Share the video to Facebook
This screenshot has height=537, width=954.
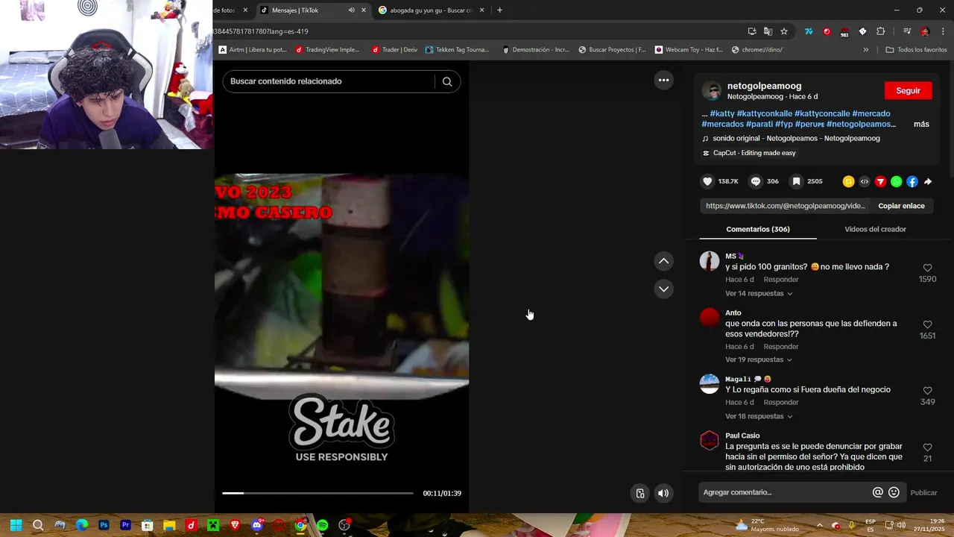(912, 181)
